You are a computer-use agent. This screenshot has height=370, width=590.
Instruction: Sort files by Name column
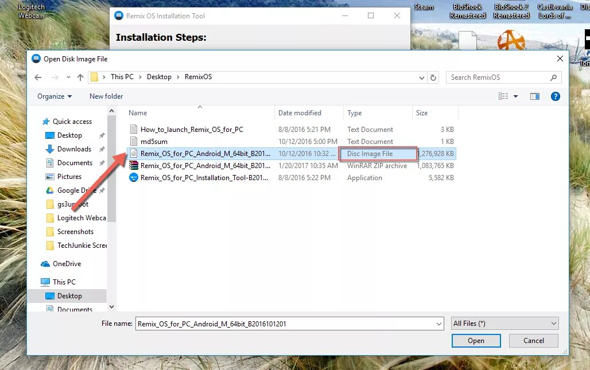138,113
